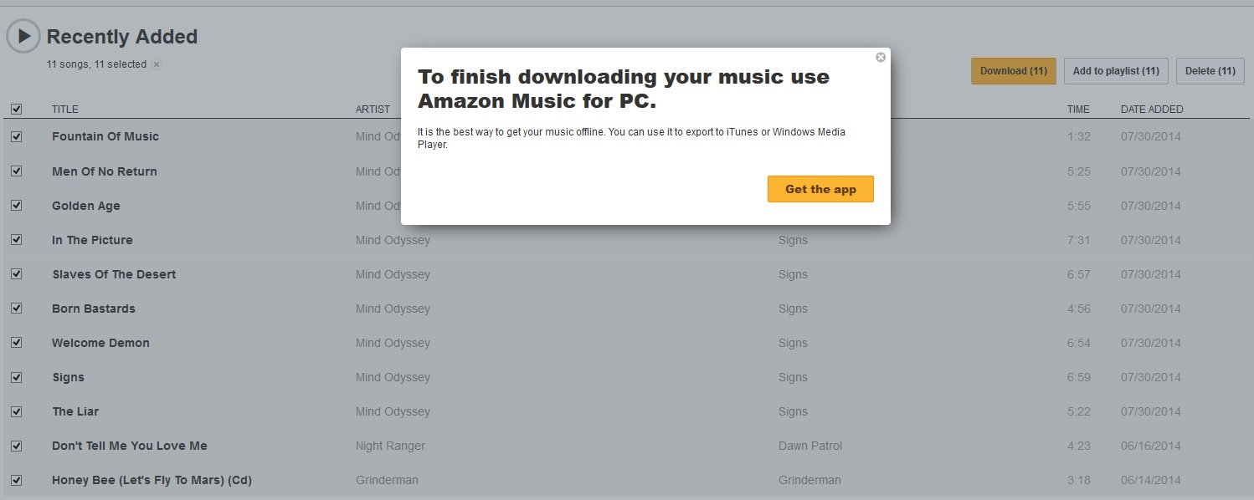
Task: Sort by the ARTIST column header
Action: tap(373, 110)
